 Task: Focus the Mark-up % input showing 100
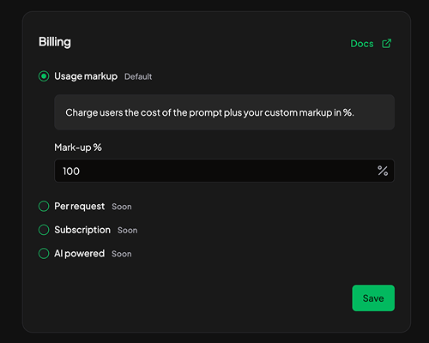[224, 171]
